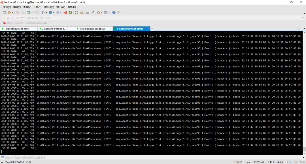Open the 查看(V) menu
This screenshot has height=164, width=306.
tap(27, 7)
